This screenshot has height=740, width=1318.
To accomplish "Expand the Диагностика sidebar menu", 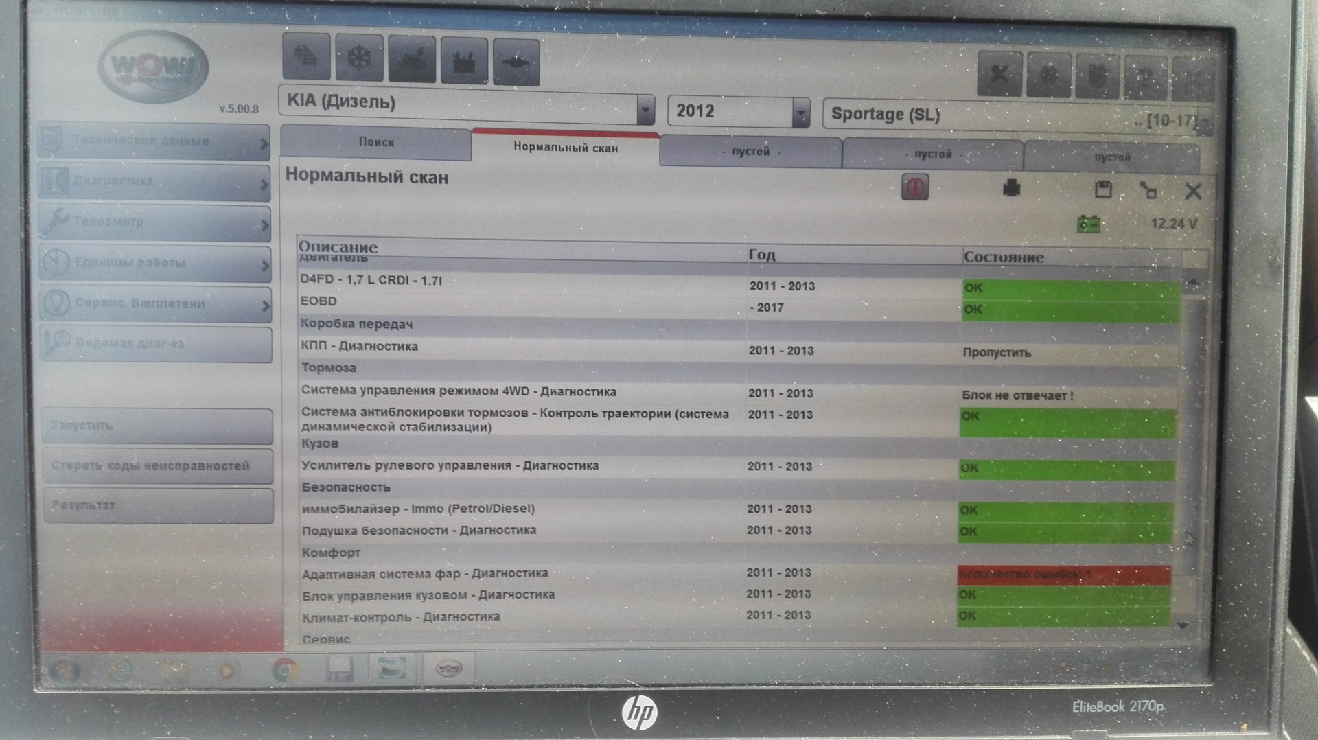I will click(x=154, y=182).
